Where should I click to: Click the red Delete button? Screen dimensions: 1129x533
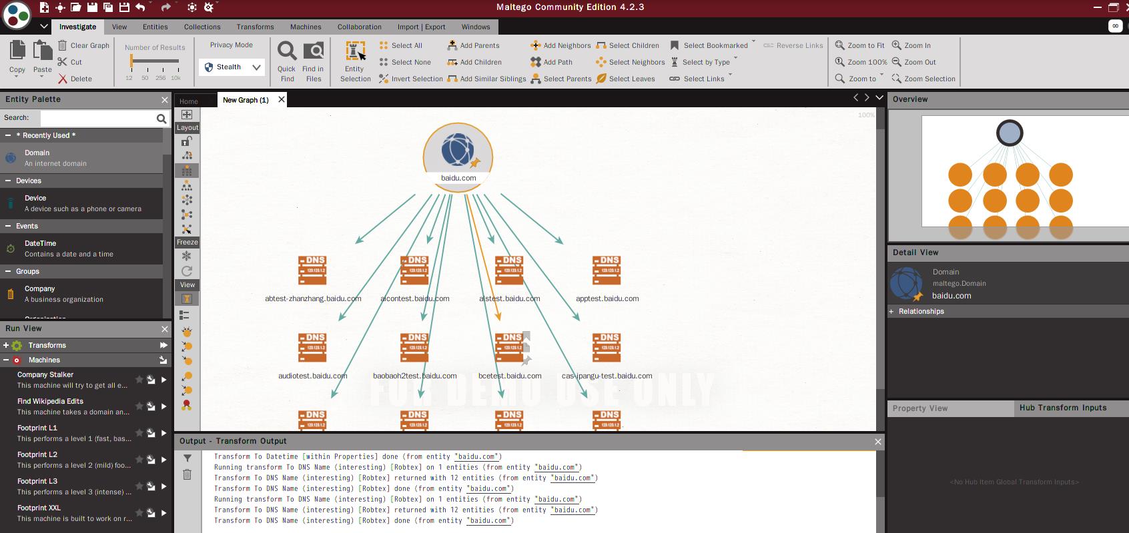(x=75, y=79)
